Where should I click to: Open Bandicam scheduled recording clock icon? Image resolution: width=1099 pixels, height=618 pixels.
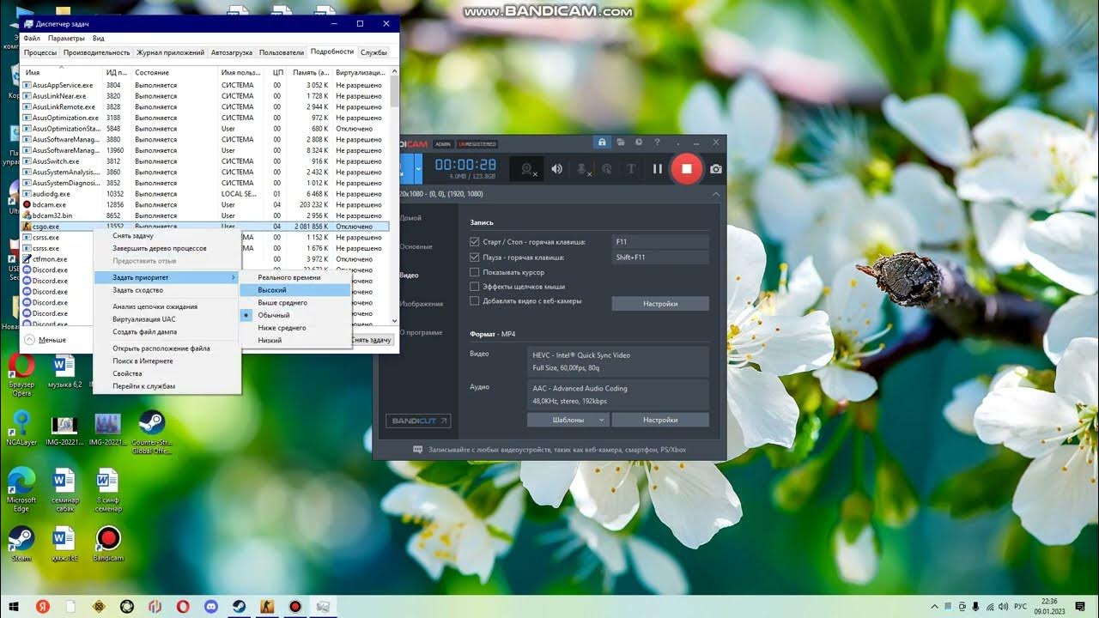640,142
